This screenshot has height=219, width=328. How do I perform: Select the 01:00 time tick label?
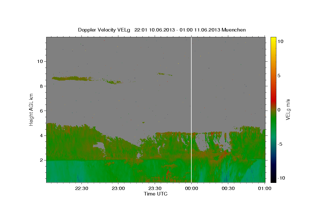265,188
